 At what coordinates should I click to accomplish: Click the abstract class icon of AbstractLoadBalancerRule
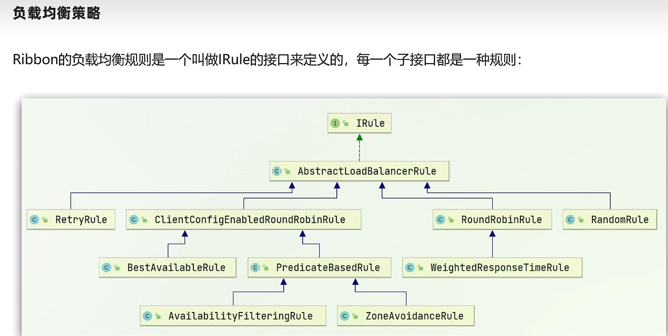coord(277,171)
